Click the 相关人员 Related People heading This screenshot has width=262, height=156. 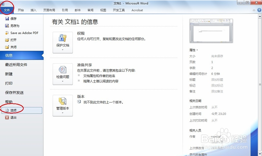[x=195, y=130]
